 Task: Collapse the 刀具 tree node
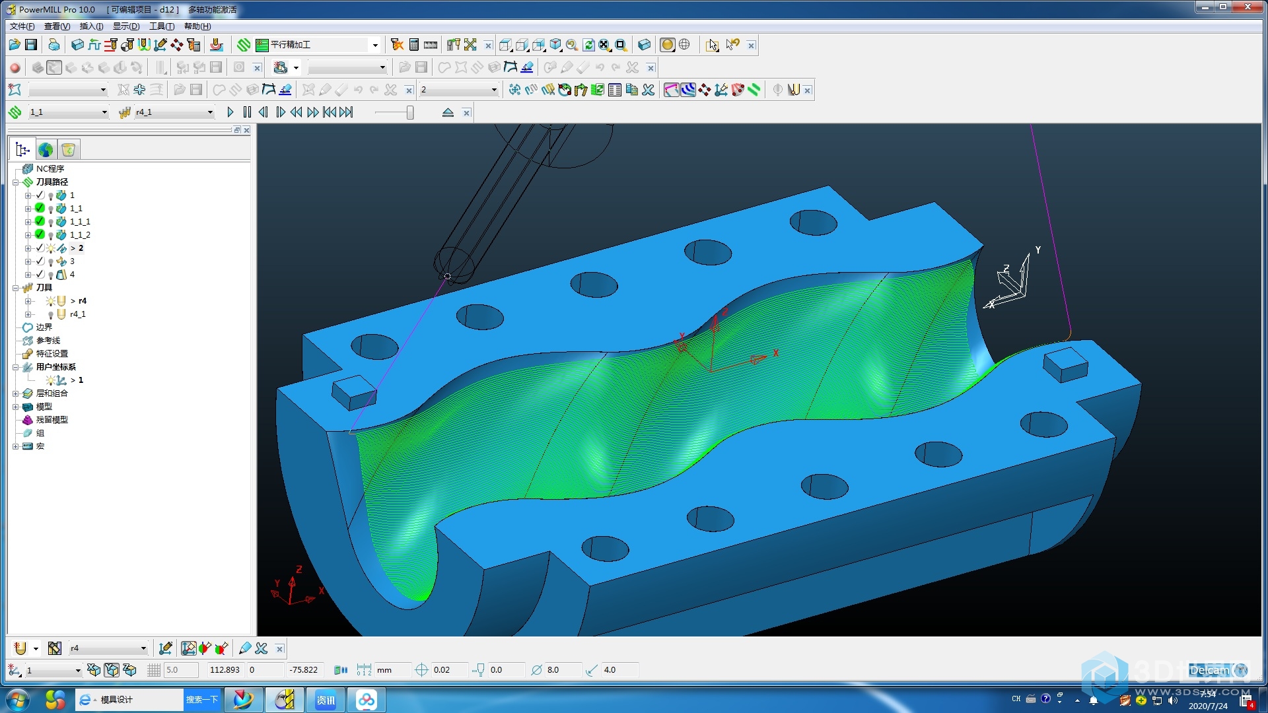coord(15,288)
